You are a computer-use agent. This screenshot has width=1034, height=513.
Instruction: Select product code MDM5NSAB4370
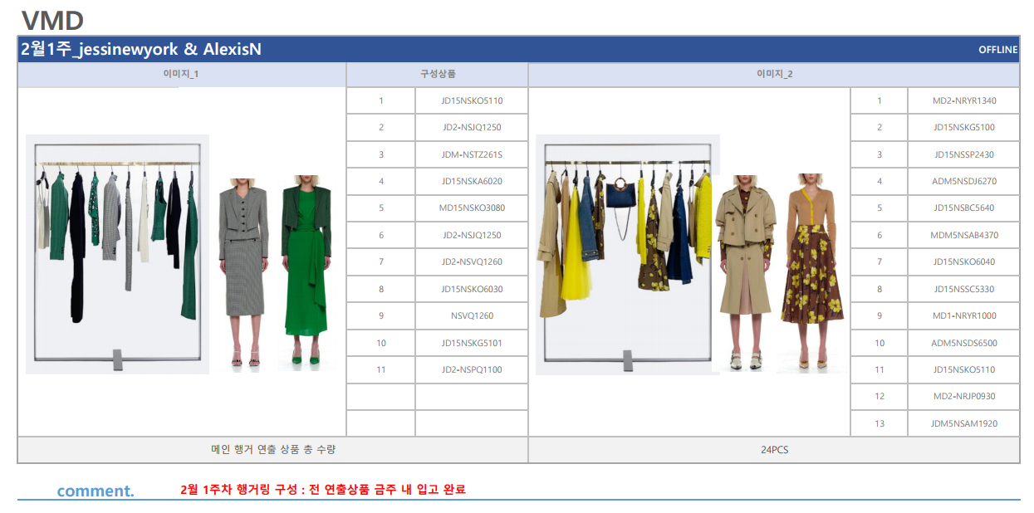coord(964,235)
